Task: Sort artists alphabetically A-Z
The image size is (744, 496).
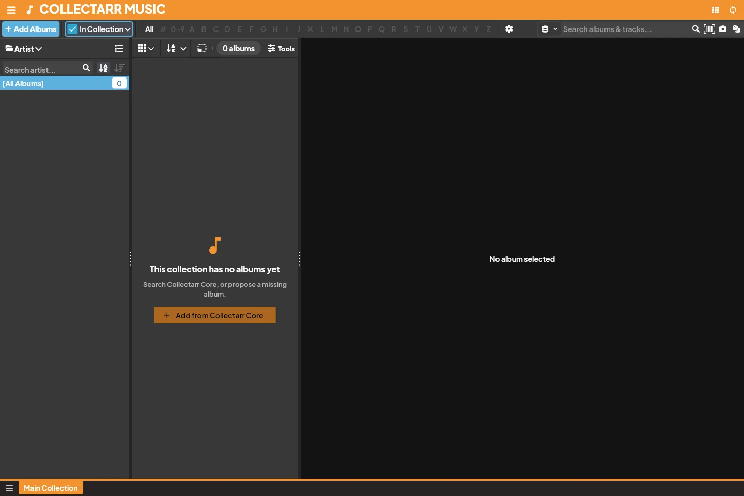Action: click(103, 68)
